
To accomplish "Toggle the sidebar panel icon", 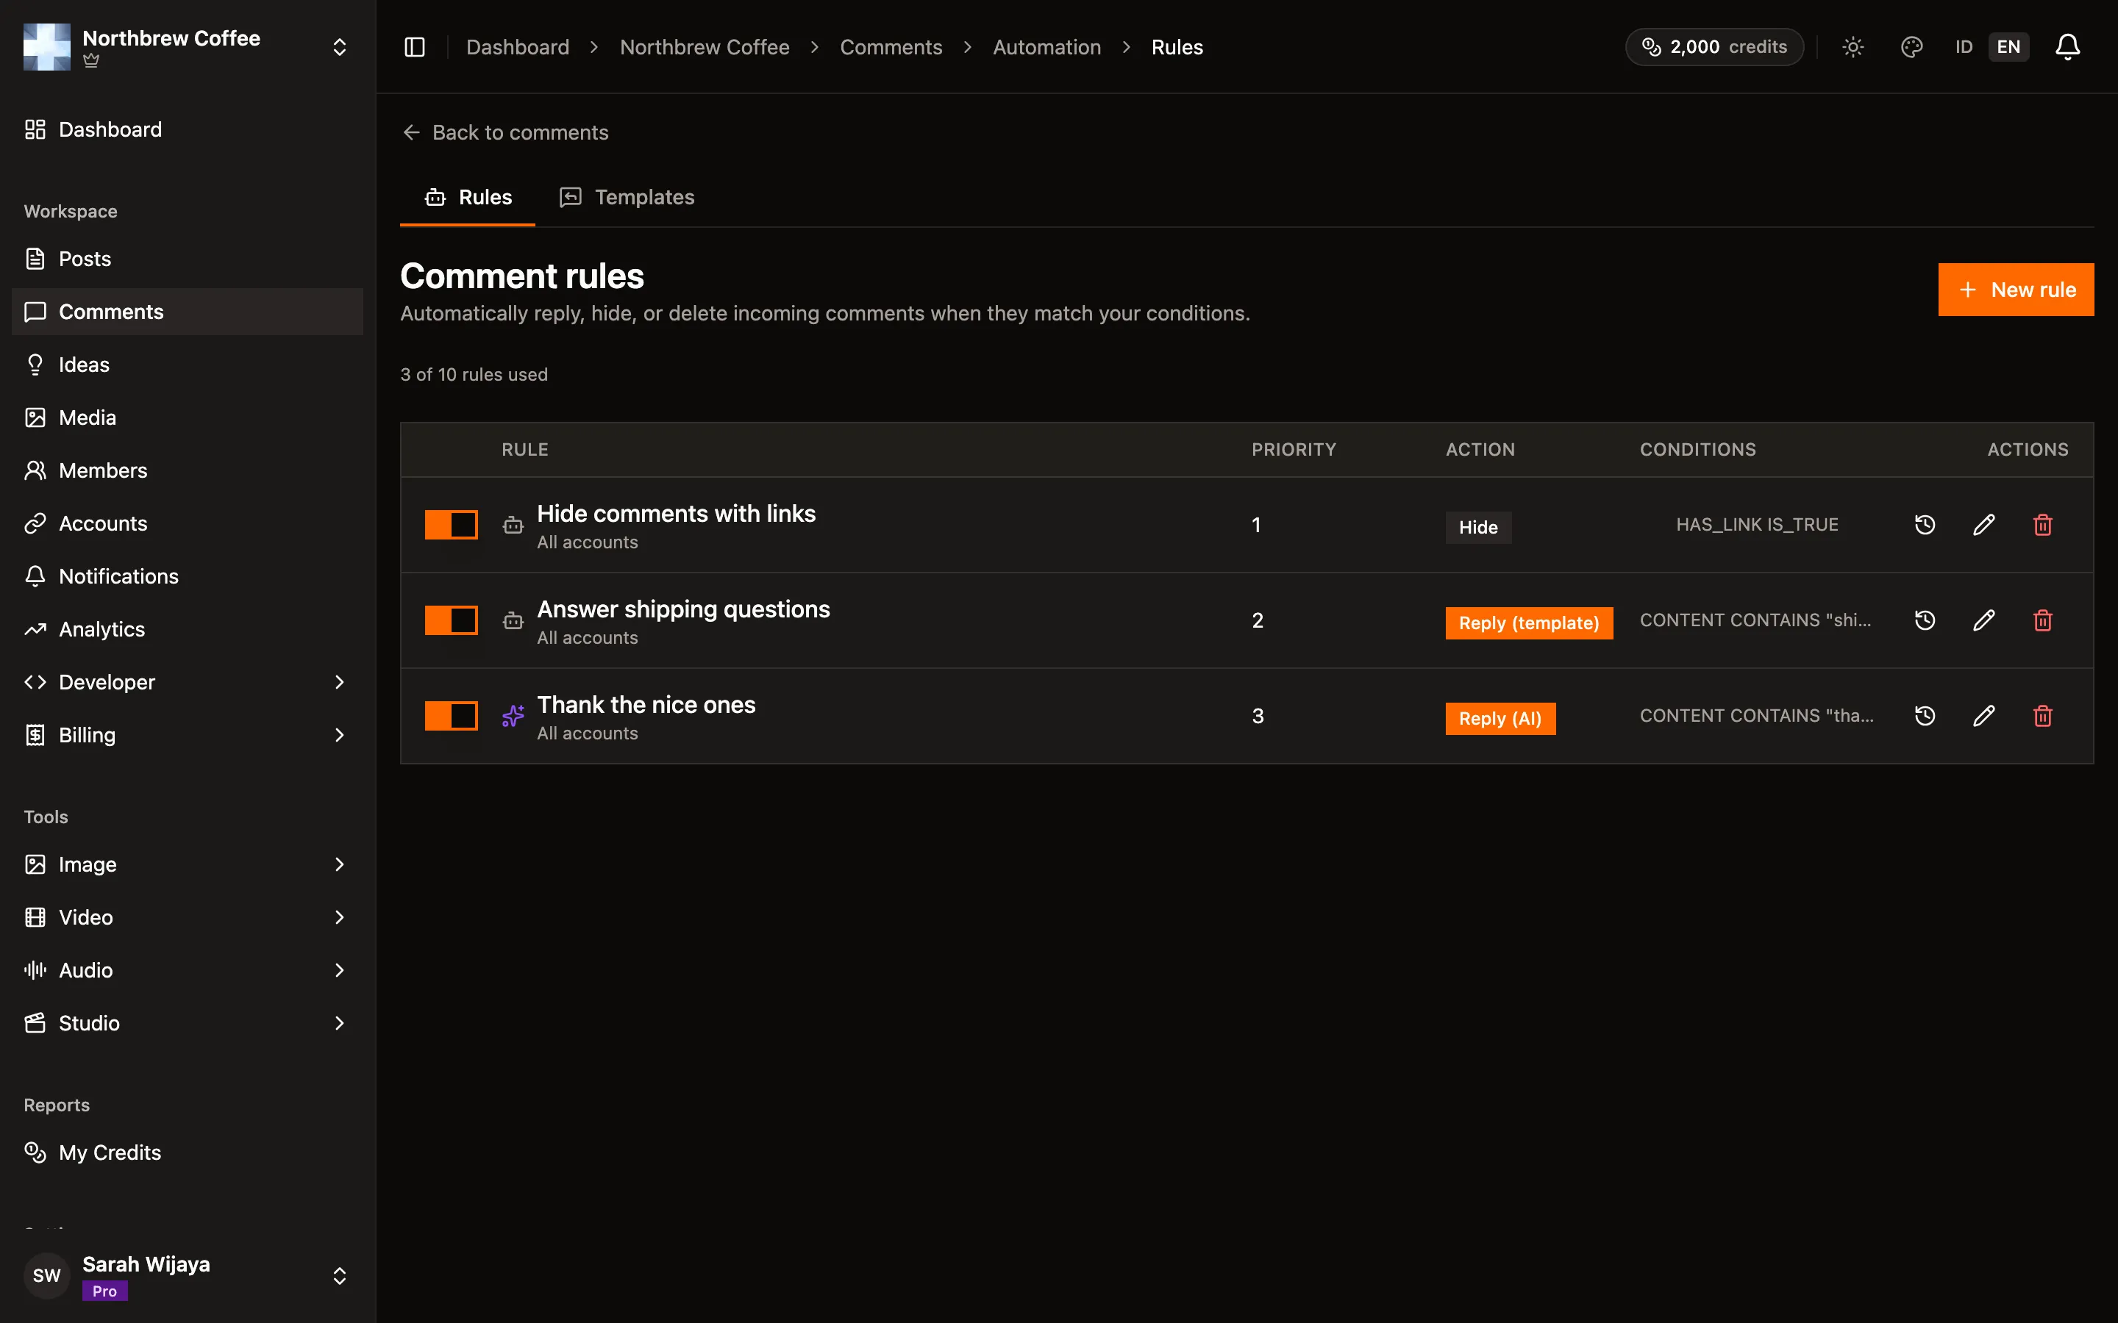I will click(x=415, y=47).
